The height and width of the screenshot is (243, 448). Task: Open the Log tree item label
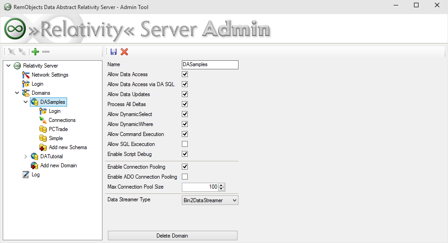36,175
